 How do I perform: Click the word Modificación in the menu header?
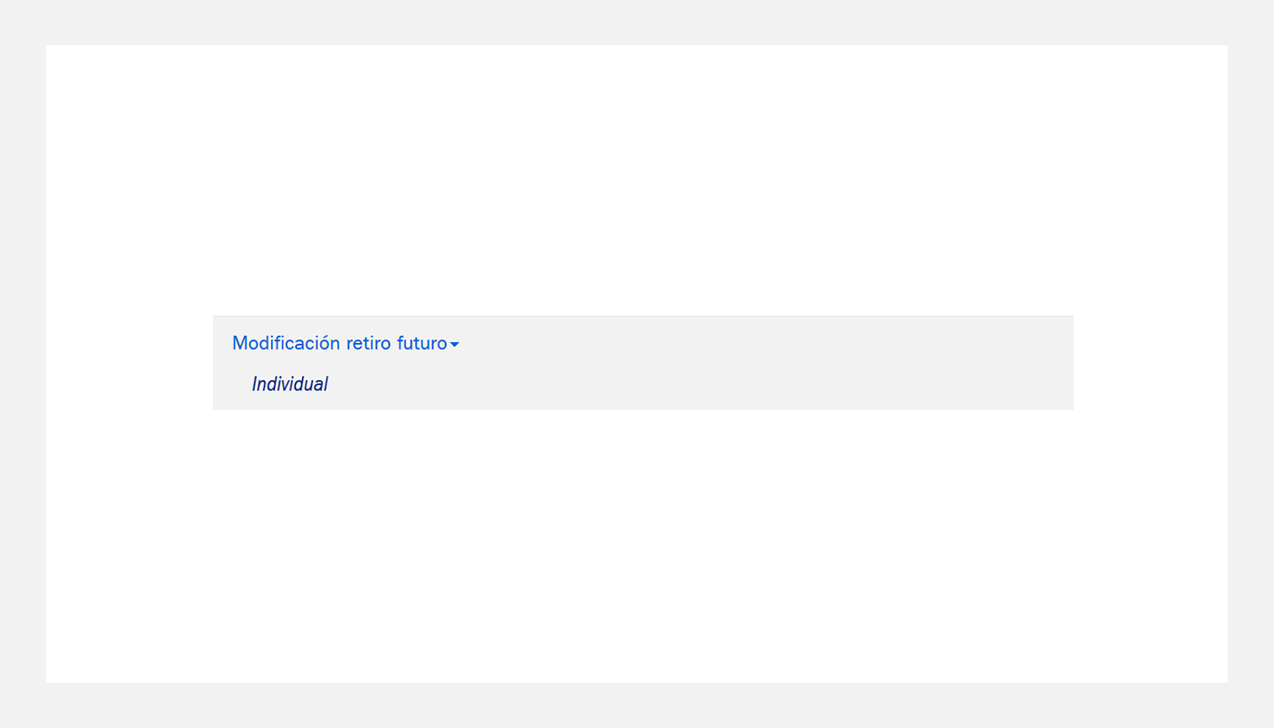point(286,344)
